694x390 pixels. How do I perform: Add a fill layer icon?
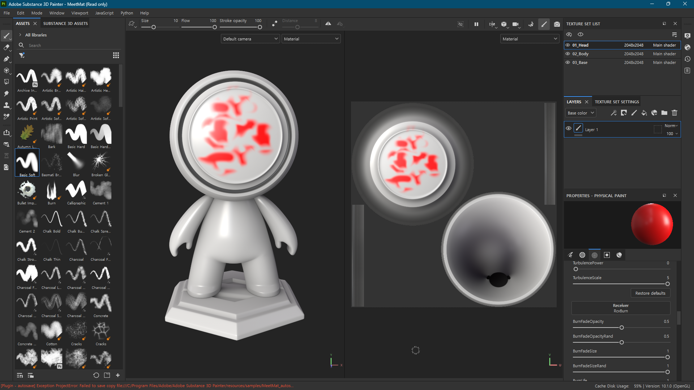pyautogui.click(x=644, y=113)
